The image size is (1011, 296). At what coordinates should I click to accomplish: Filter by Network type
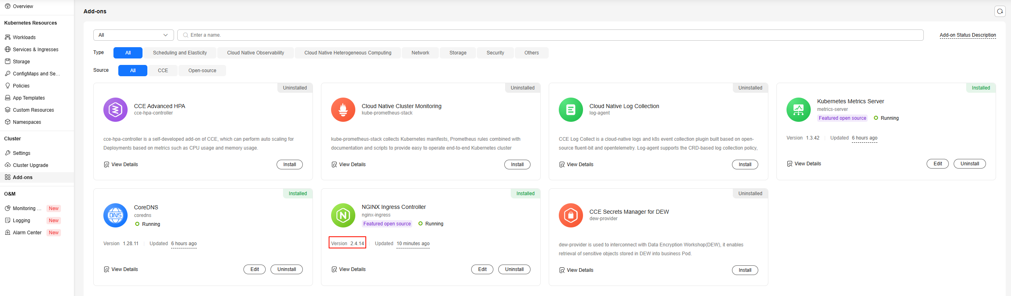coord(420,53)
